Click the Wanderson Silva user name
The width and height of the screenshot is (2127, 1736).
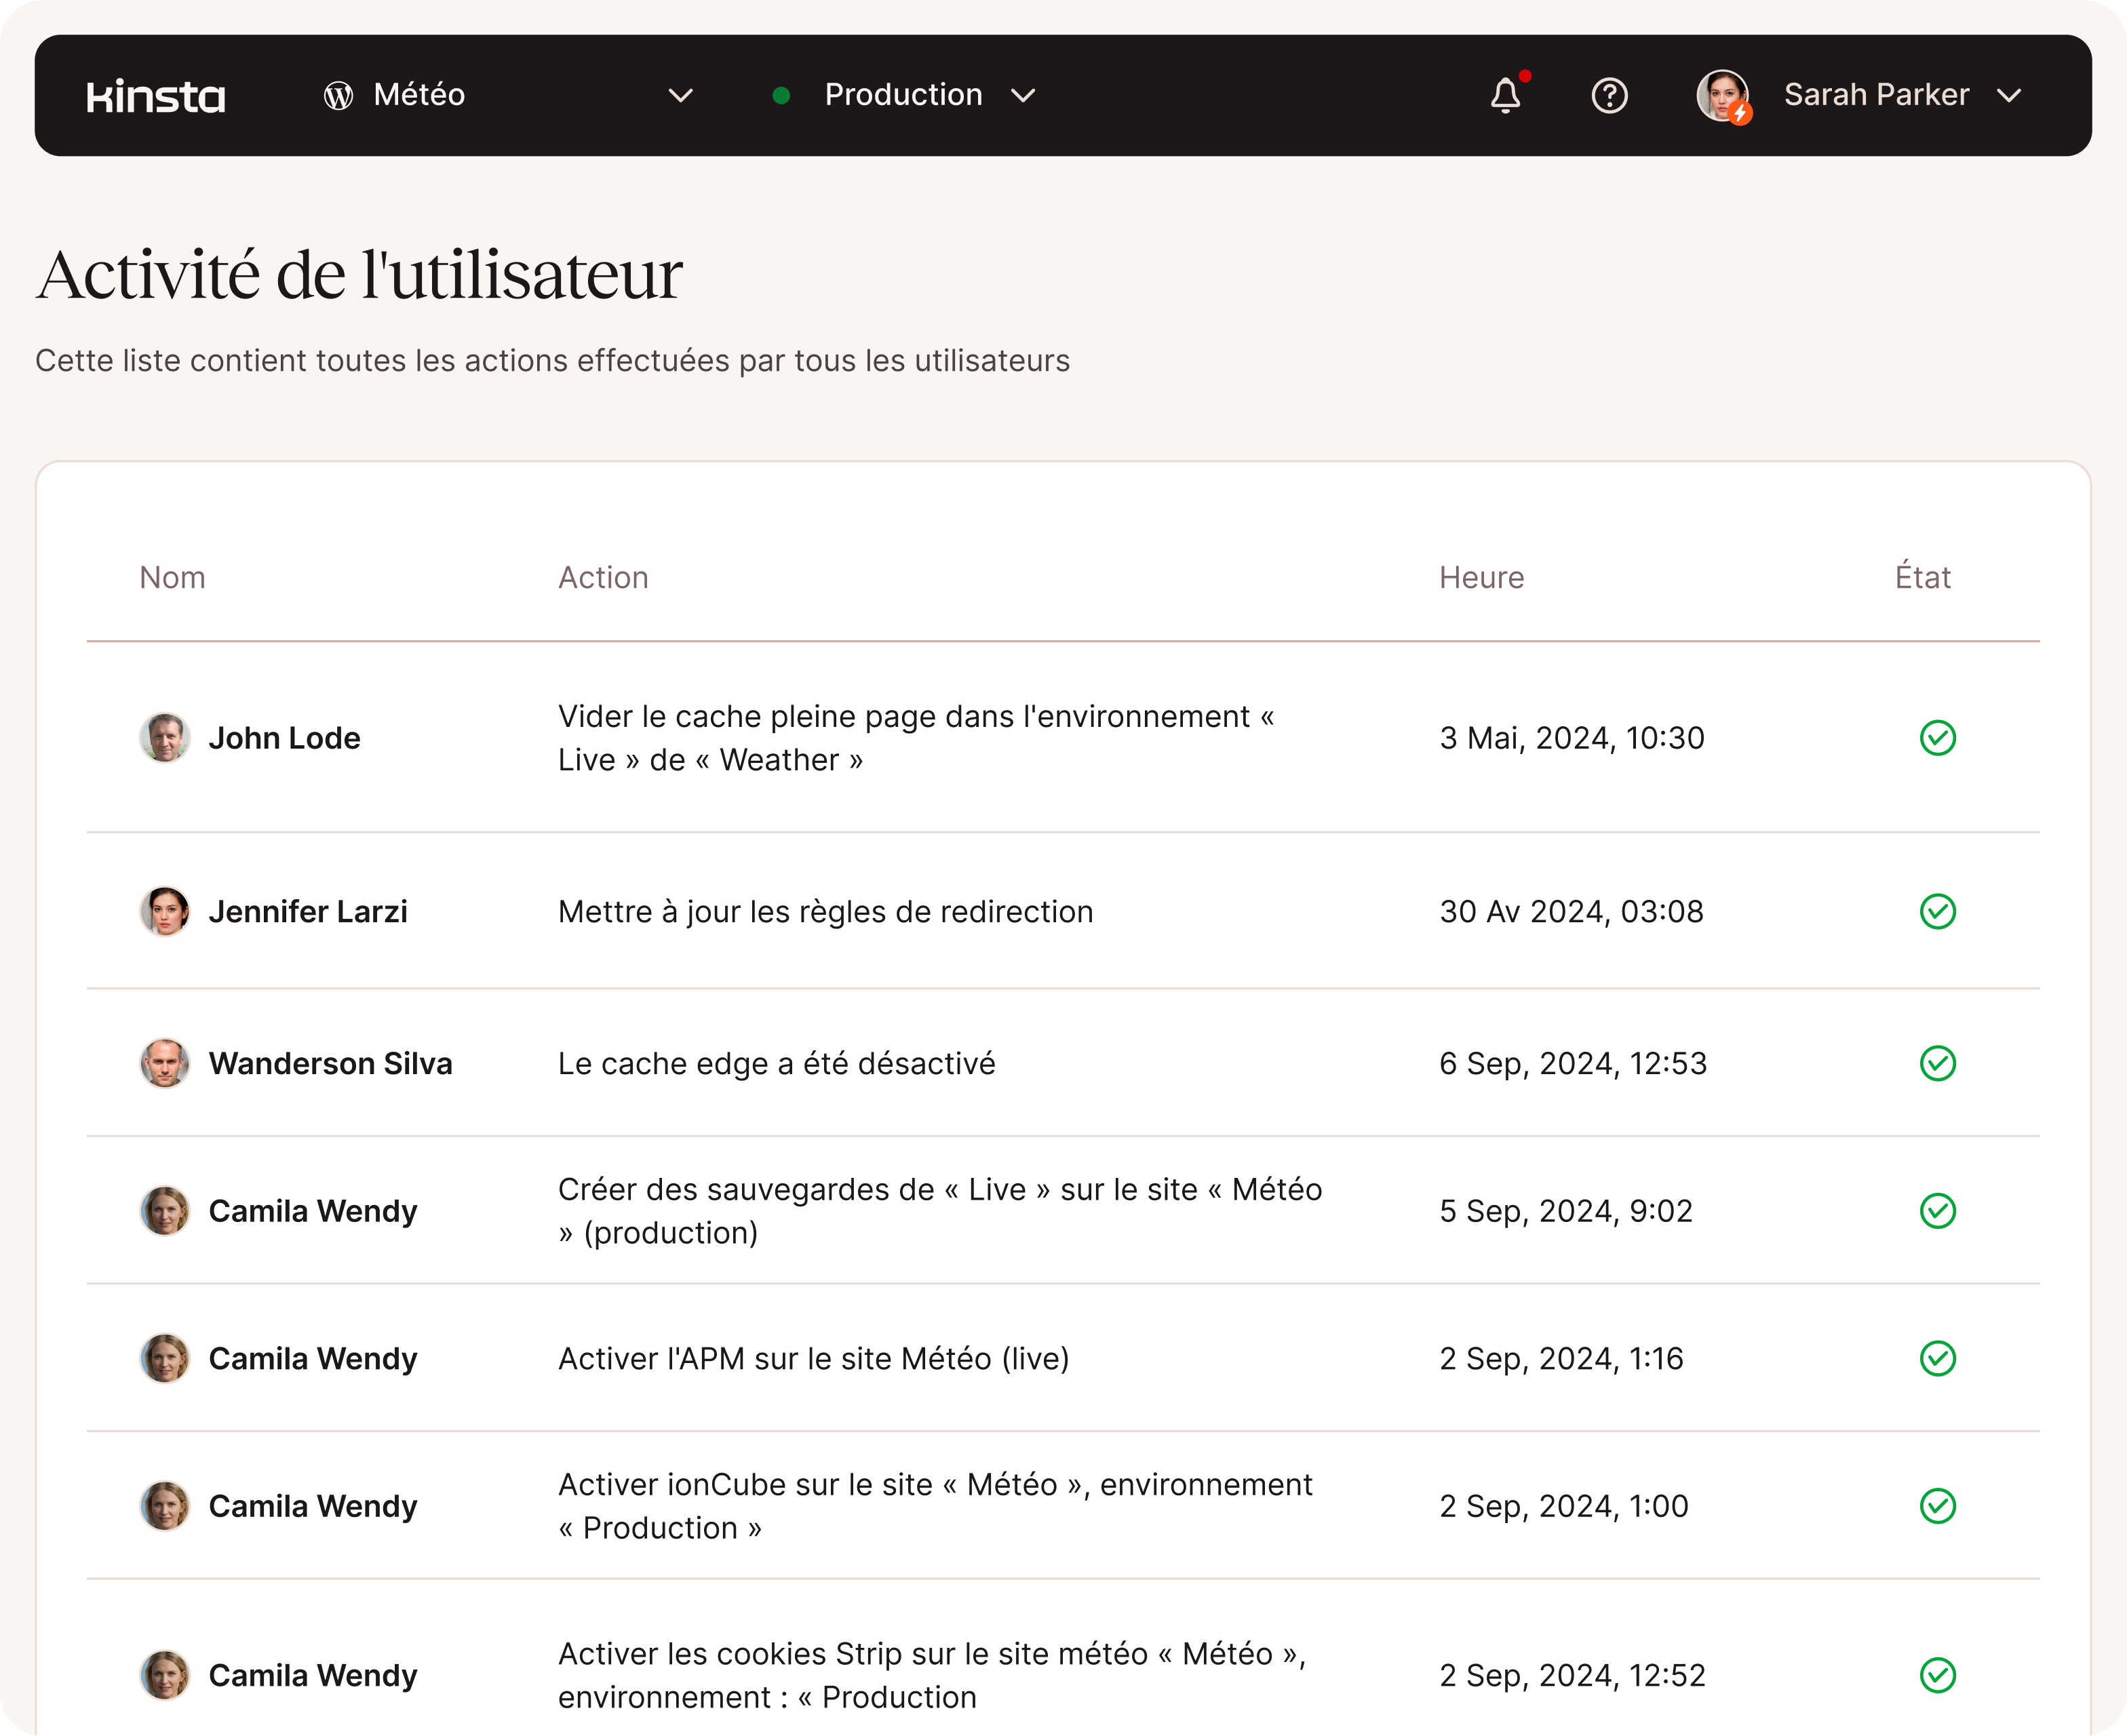pyautogui.click(x=330, y=1063)
